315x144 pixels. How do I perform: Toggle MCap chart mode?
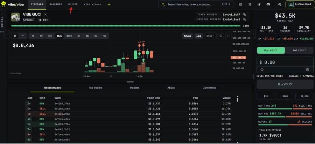(188, 36)
